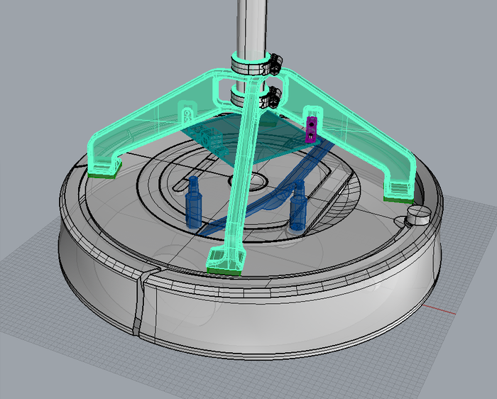This screenshot has width=497, height=399.
Task: Select the left blue cylindrical standoff
Action: coord(193,202)
